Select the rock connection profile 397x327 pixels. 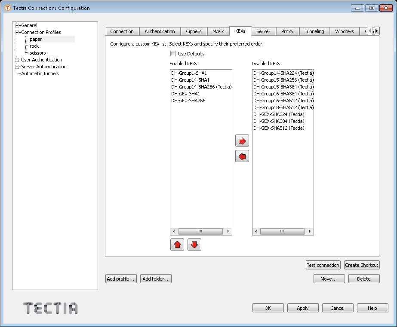coord(34,46)
